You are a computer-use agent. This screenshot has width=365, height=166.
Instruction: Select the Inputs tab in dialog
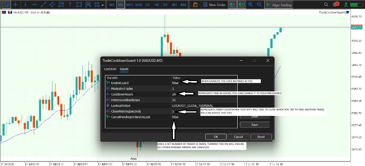tap(124, 69)
